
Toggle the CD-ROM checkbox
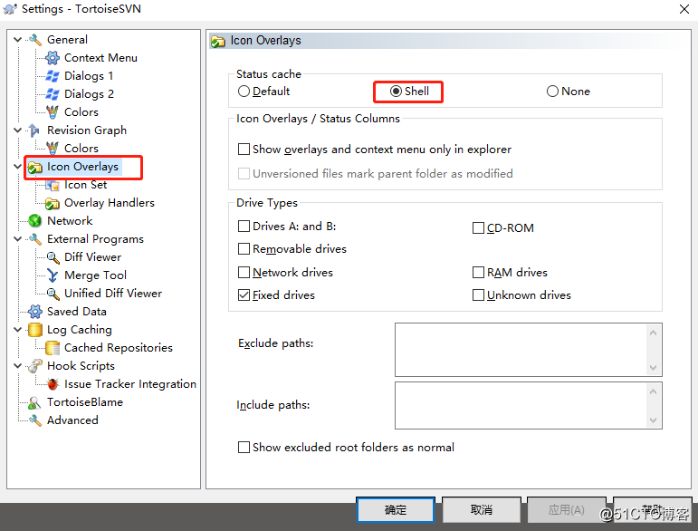click(478, 228)
